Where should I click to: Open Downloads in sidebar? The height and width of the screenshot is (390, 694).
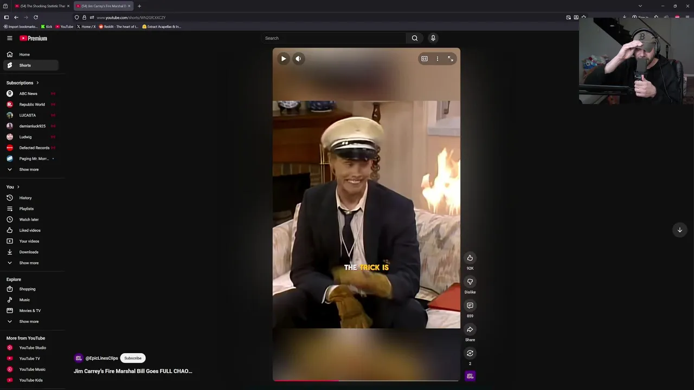31,252
